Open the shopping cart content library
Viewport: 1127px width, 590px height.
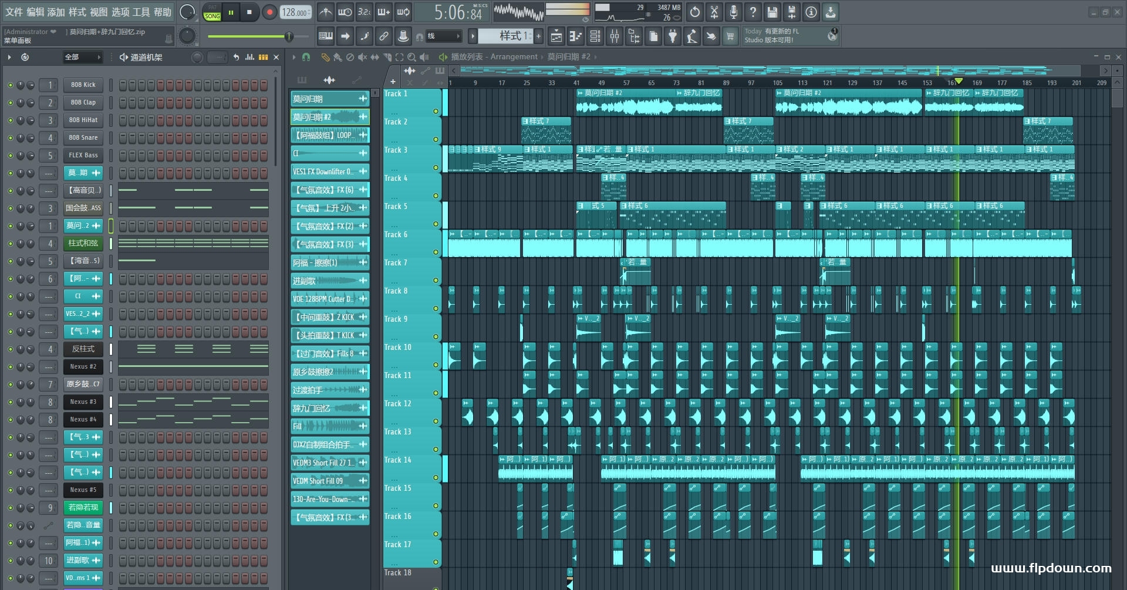click(730, 37)
